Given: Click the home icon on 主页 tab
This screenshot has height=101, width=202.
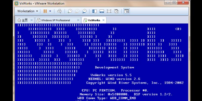Looking at the screenshot, I should click(x=19, y=20).
